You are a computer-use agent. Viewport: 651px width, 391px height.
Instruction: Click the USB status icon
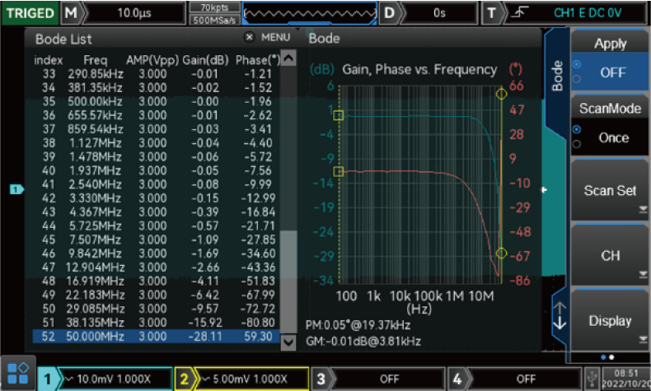click(x=592, y=378)
